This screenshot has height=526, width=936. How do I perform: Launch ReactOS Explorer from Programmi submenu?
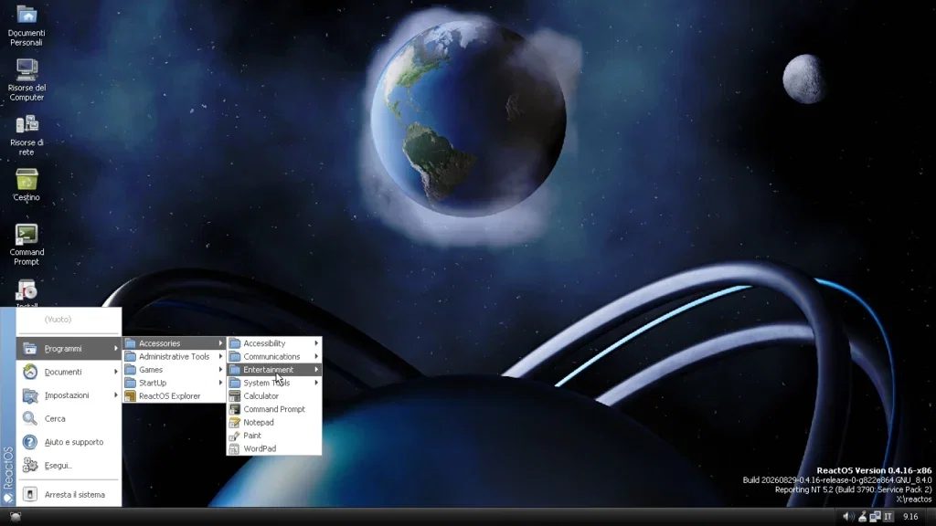pos(174,396)
